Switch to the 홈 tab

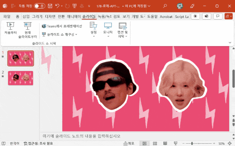pos(18,16)
